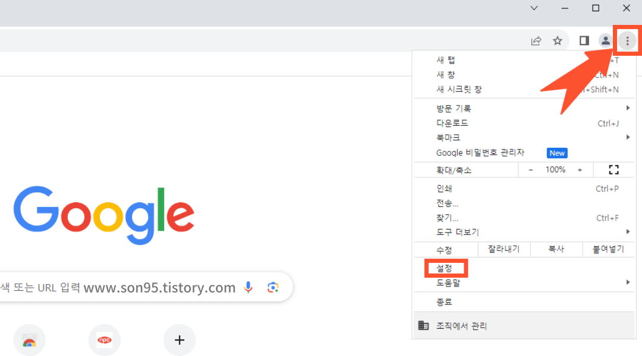
Task: Click the 수정 label in the edit row
Action: (x=444, y=250)
